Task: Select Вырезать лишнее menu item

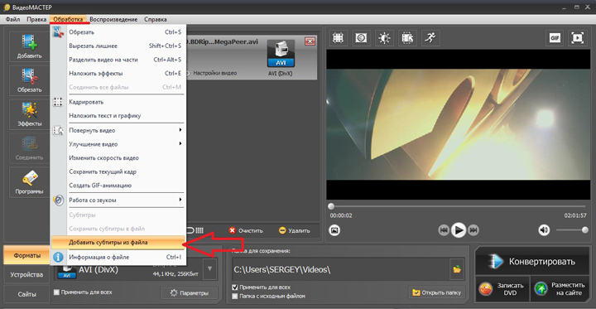Action: click(x=118, y=46)
